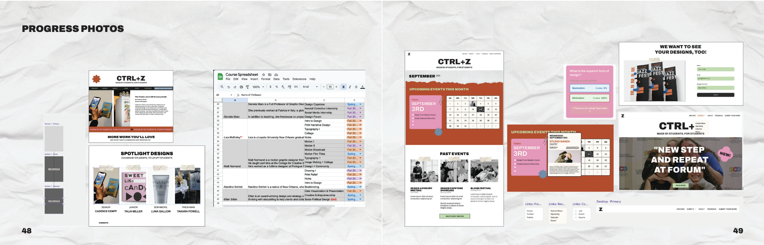Toggle italic formatting

[350, 87]
